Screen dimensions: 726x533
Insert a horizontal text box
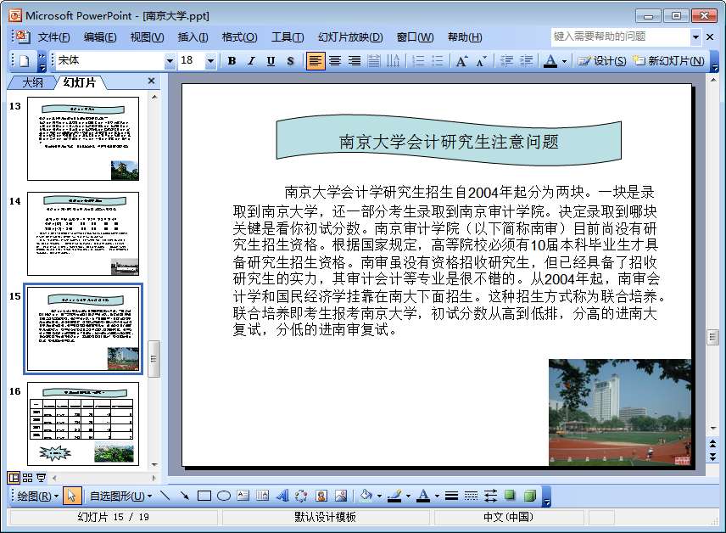tap(243, 496)
